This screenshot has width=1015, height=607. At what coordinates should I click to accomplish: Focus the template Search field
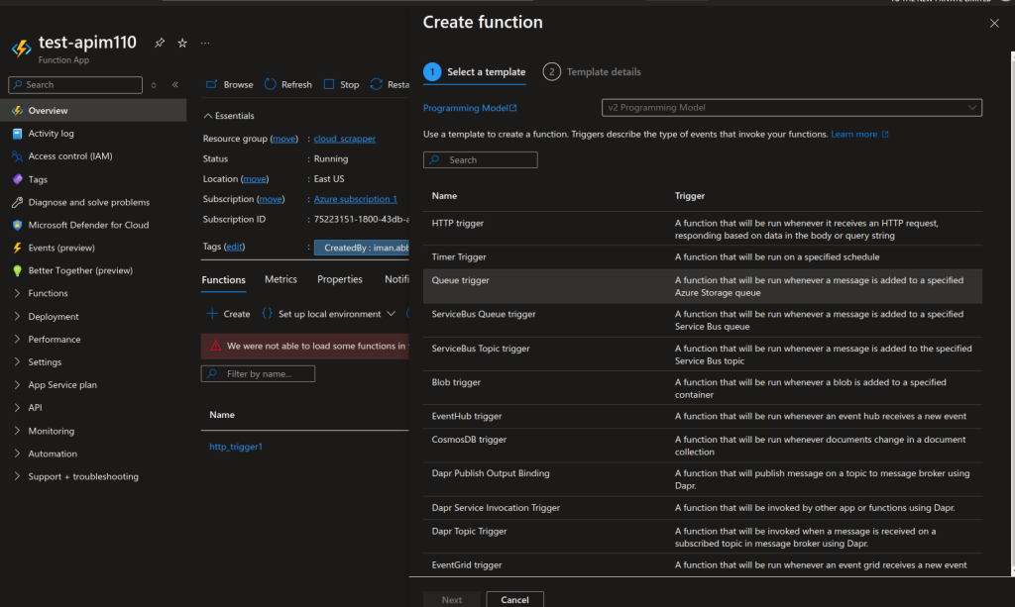481,159
